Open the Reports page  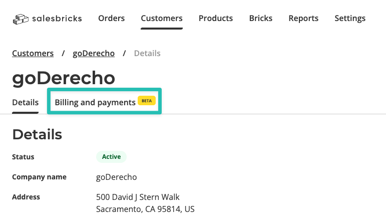pos(303,18)
